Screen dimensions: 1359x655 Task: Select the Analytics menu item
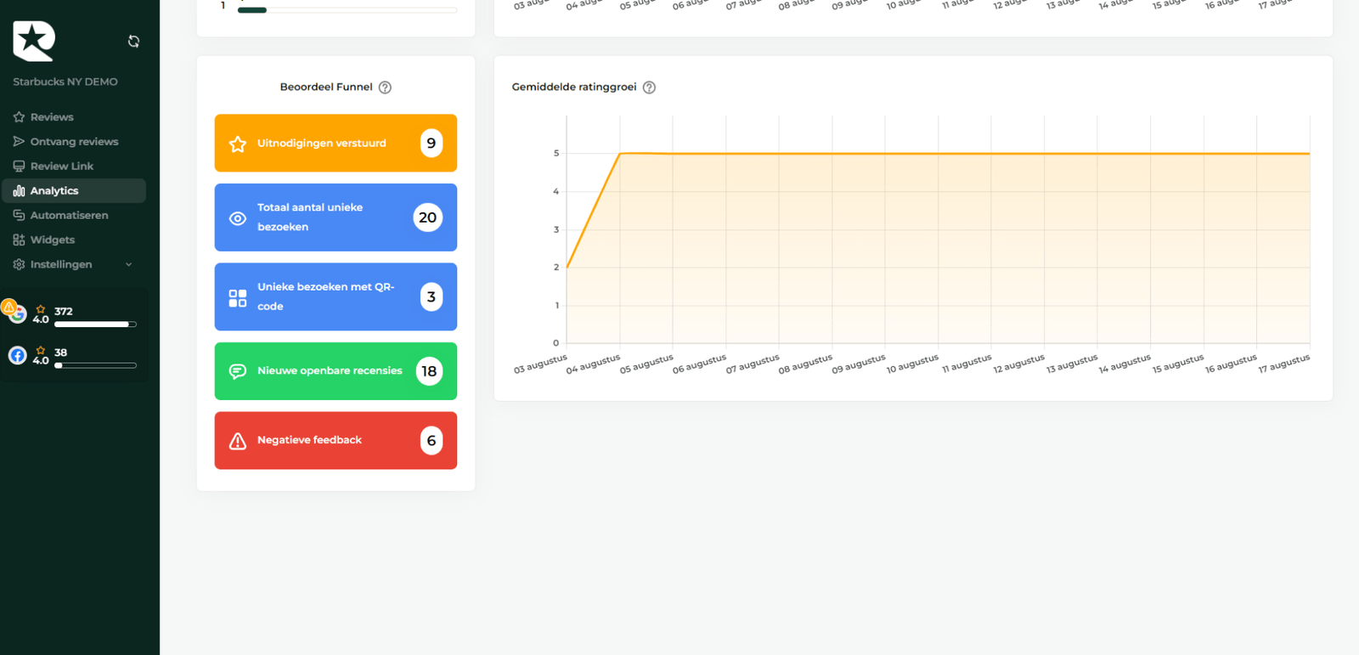[x=74, y=191]
